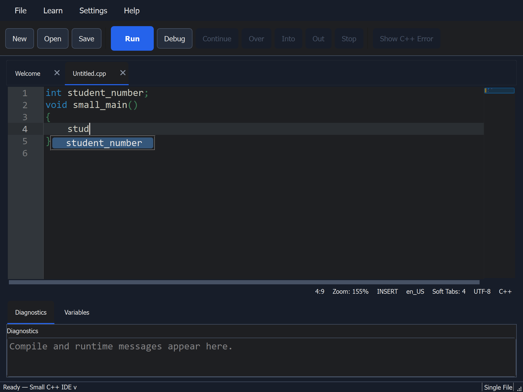Click the en_US language indicator

pyautogui.click(x=415, y=291)
